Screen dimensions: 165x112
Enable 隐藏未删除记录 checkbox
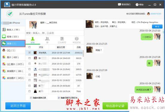coord(31,98)
